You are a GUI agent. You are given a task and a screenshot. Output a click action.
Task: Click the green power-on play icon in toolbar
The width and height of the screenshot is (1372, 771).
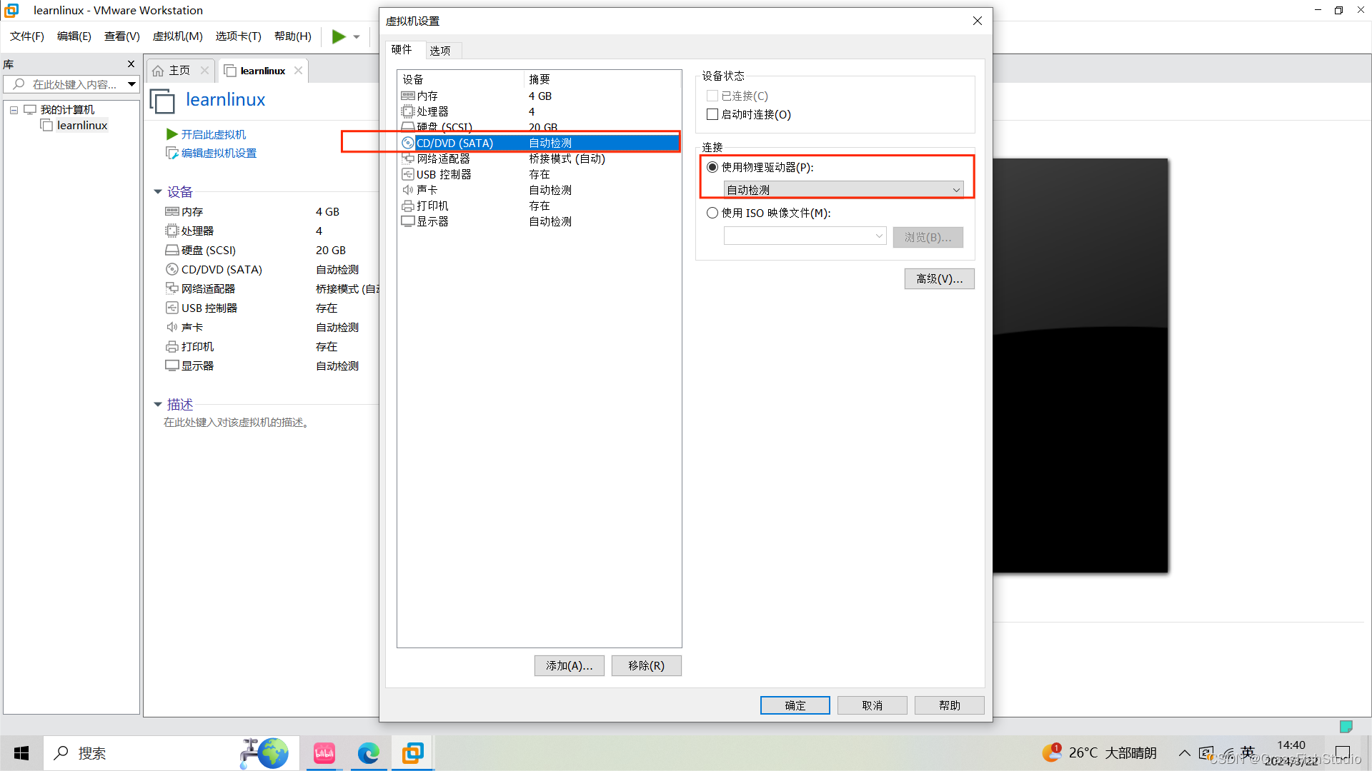click(339, 36)
